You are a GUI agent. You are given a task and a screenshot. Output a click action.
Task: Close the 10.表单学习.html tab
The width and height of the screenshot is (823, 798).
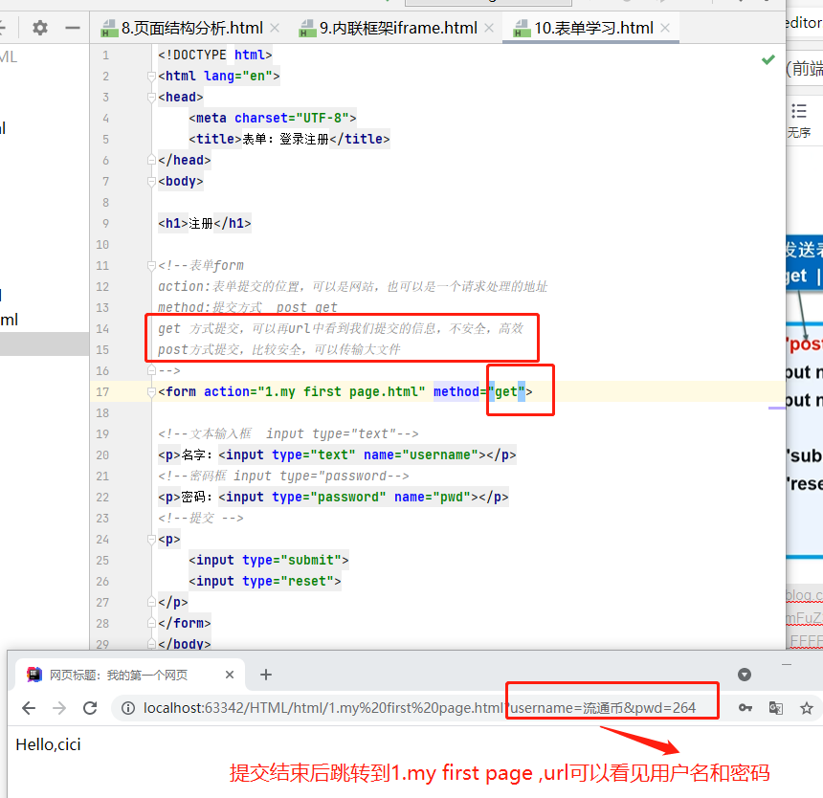[665, 28]
